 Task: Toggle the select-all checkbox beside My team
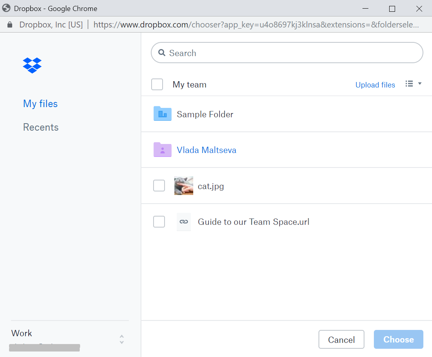(157, 84)
